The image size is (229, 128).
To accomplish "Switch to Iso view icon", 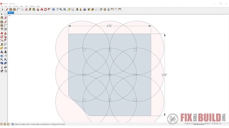I will click(101, 10).
